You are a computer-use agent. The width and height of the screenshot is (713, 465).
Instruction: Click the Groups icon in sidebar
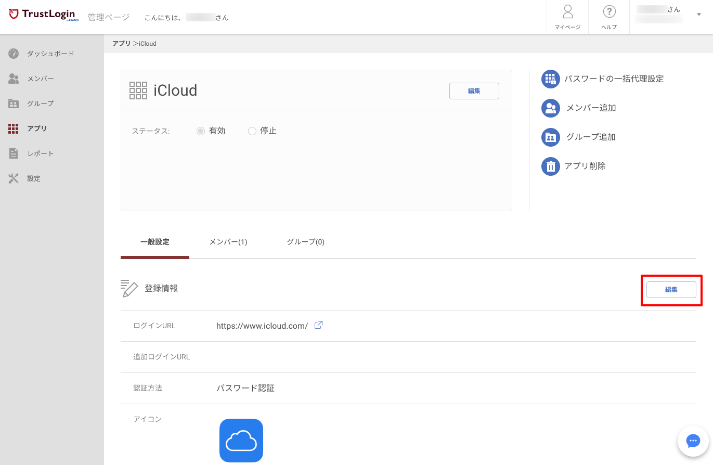pyautogui.click(x=14, y=104)
